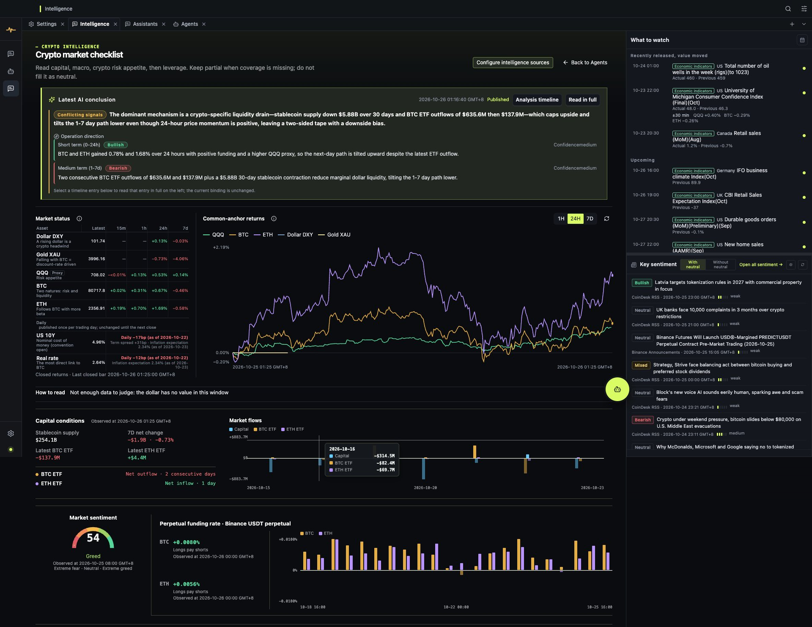Open Crypto under weekend pressure headline
This screenshot has height=627, width=812.
click(729, 423)
